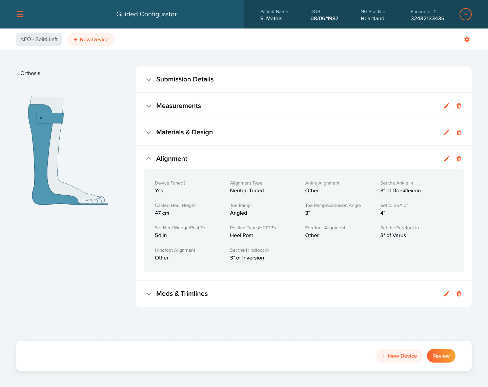Expand patient info with the circled chevron
The width and height of the screenshot is (488, 387).
pyautogui.click(x=466, y=14)
